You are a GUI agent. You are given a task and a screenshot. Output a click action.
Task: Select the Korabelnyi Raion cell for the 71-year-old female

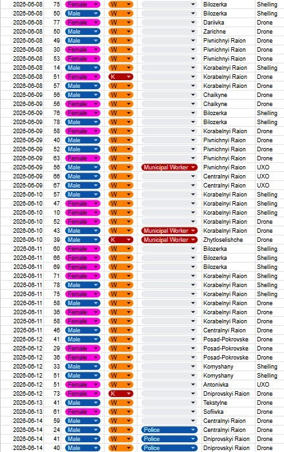click(x=228, y=276)
